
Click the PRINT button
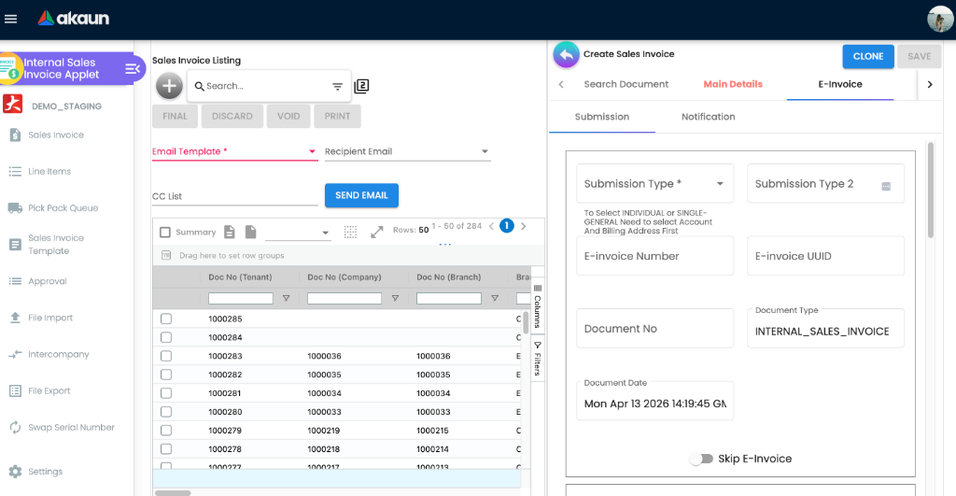337,116
